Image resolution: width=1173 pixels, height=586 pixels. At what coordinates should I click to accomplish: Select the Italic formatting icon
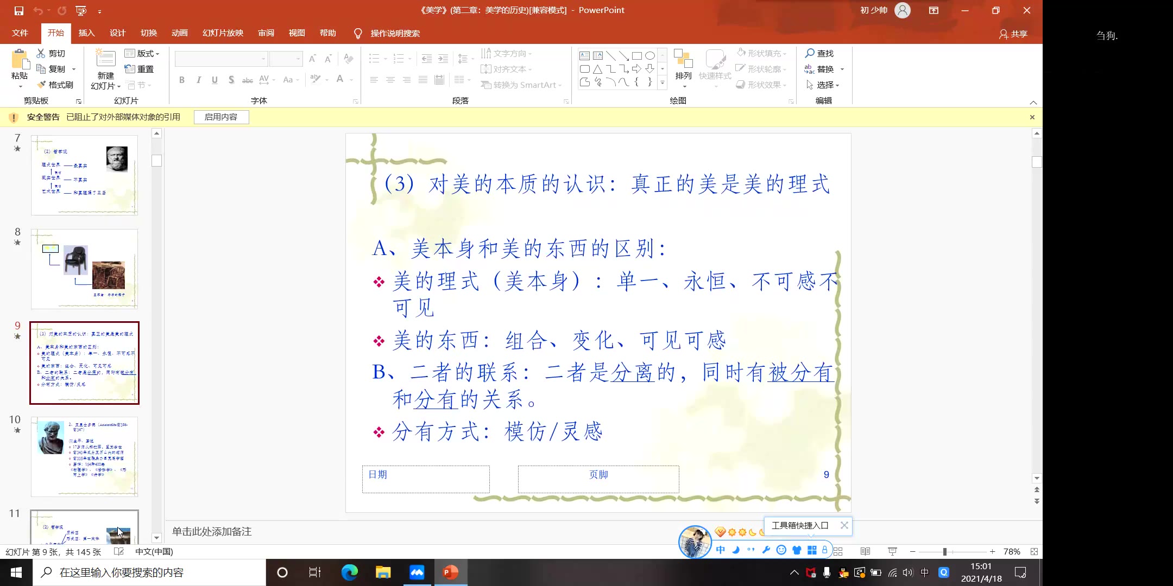click(x=197, y=79)
